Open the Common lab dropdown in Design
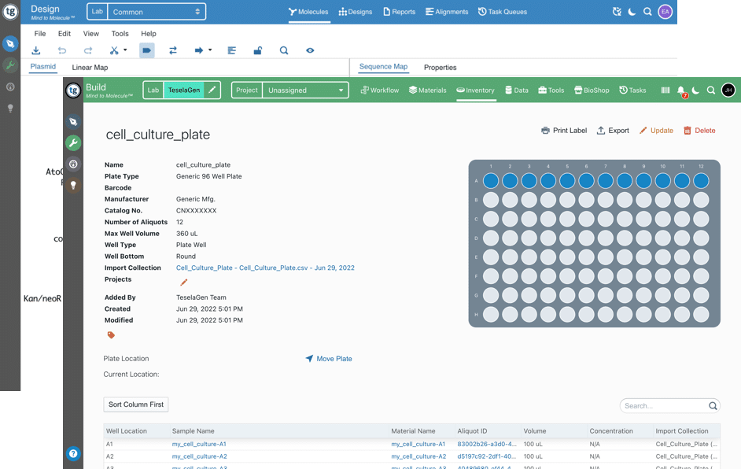The image size is (741, 469). [x=155, y=12]
